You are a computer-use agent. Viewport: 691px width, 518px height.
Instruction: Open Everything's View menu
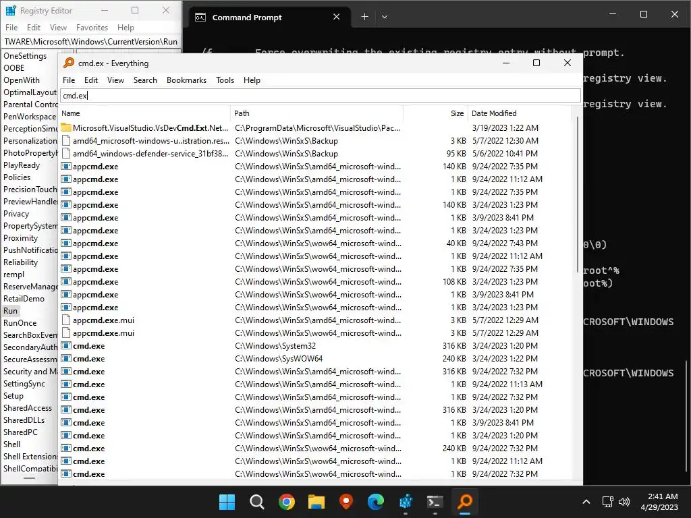pos(115,80)
